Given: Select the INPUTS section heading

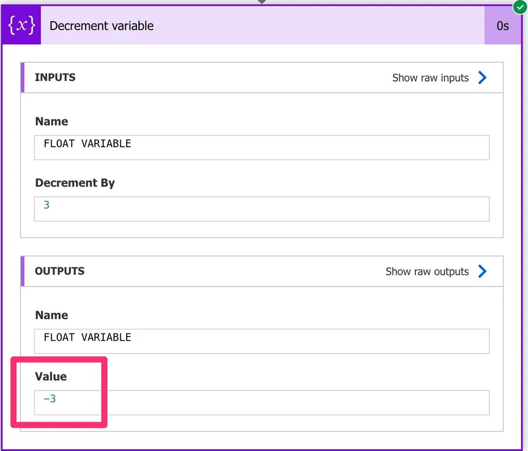Looking at the screenshot, I should click(x=55, y=78).
